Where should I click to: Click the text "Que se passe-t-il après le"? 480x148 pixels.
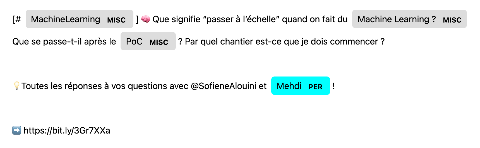coord(64,41)
